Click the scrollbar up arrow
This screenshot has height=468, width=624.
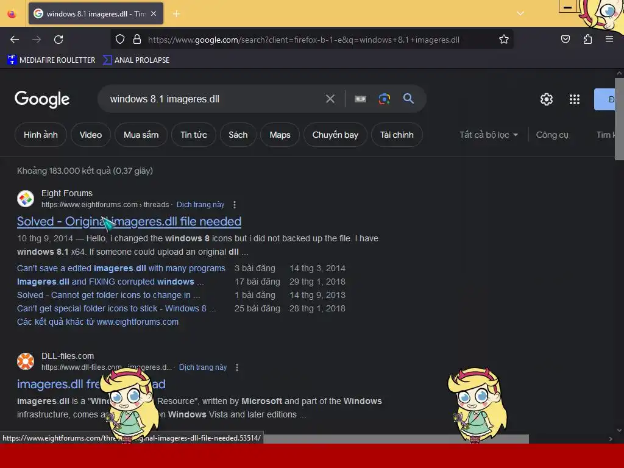click(x=619, y=73)
